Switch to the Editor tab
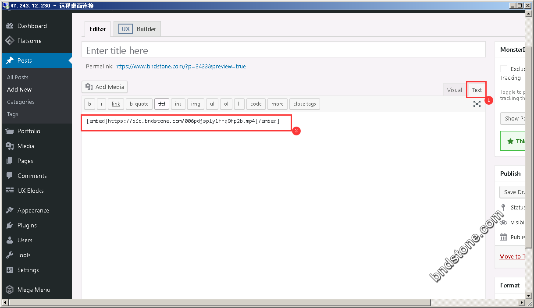Image resolution: width=534 pixels, height=308 pixels. 97,29
